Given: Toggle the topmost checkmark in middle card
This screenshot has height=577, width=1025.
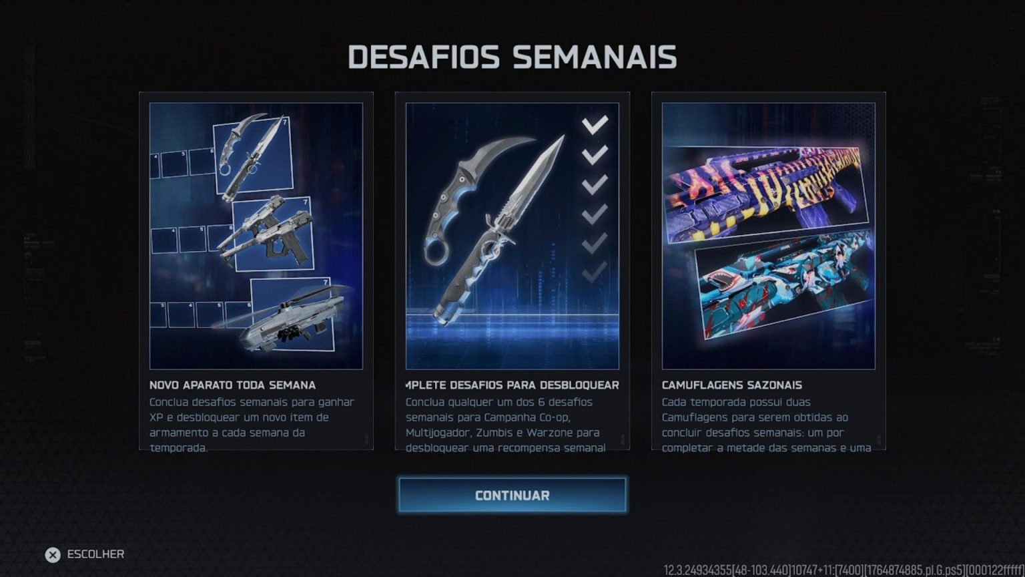Looking at the screenshot, I should tap(595, 124).
